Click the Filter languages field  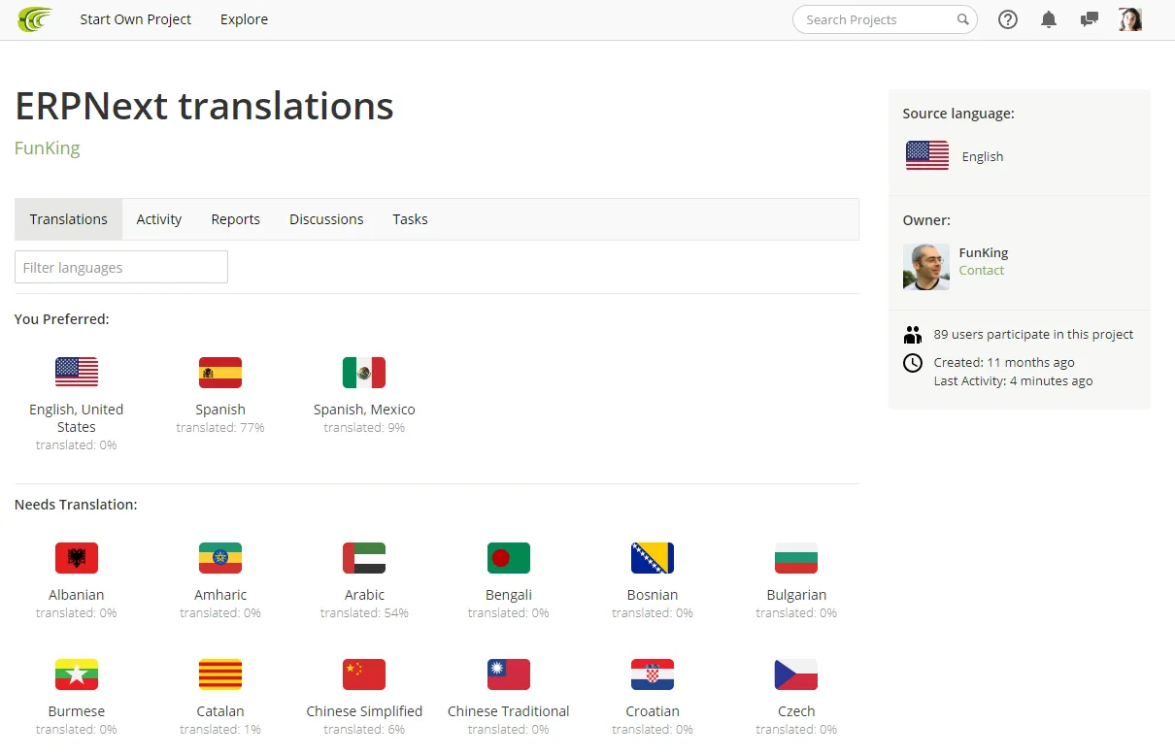(x=121, y=267)
